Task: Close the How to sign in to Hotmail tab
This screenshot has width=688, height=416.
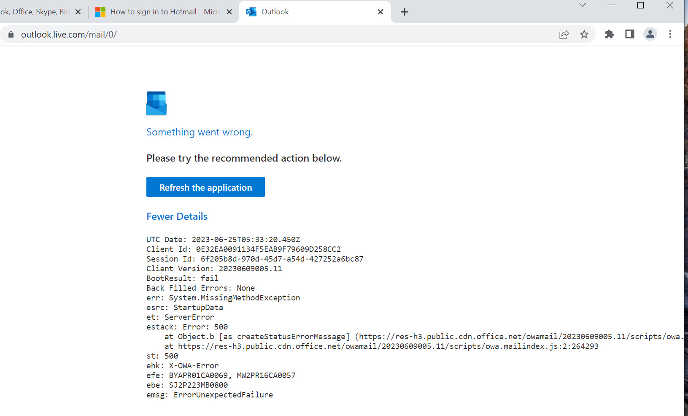Action: coord(229,12)
